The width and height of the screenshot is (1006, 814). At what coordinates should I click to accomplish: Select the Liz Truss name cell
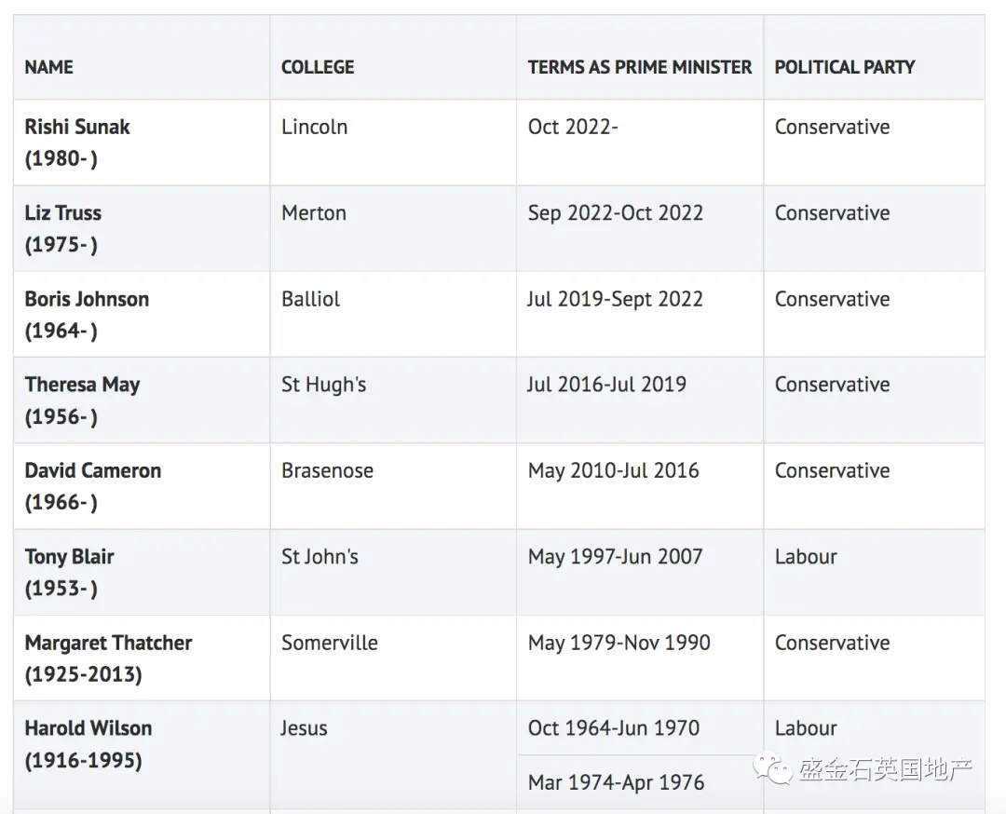pyautogui.click(x=142, y=228)
